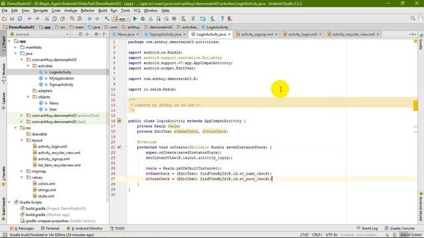The width and height of the screenshot is (424, 238).
Task: Click the UTF-8 encoding status entry
Action: tap(332, 235)
